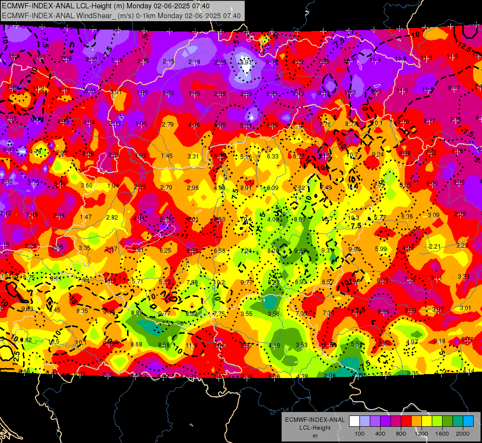
Task: Click wind shear value '8.43'
Action: 298,93
